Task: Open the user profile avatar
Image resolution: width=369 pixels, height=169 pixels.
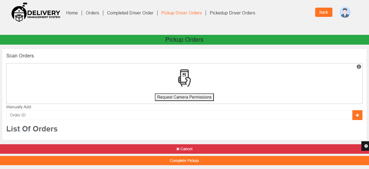Action: [x=345, y=13]
